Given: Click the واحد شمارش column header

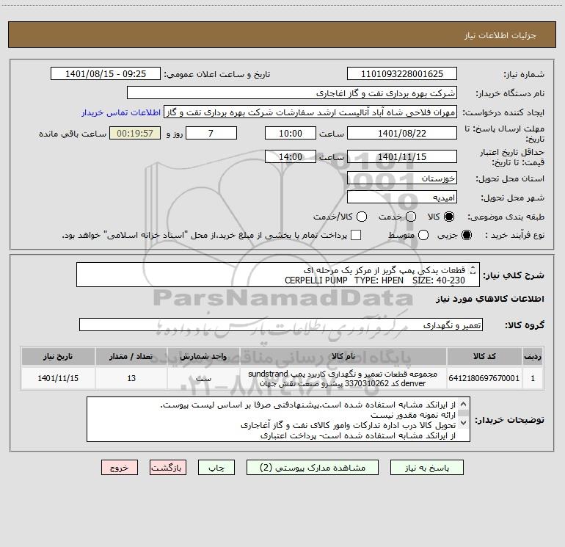Looking at the screenshot, I should tap(203, 356).
